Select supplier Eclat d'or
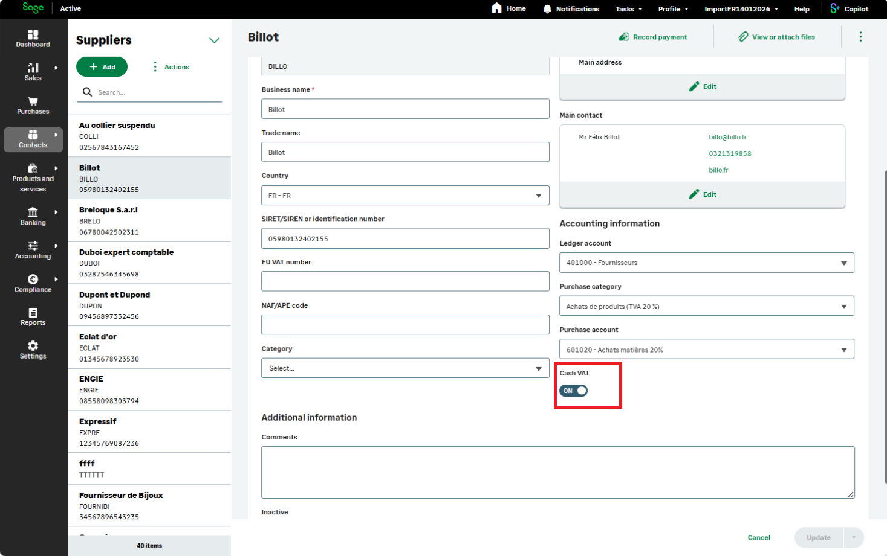The height and width of the screenshot is (556, 887). click(x=149, y=347)
